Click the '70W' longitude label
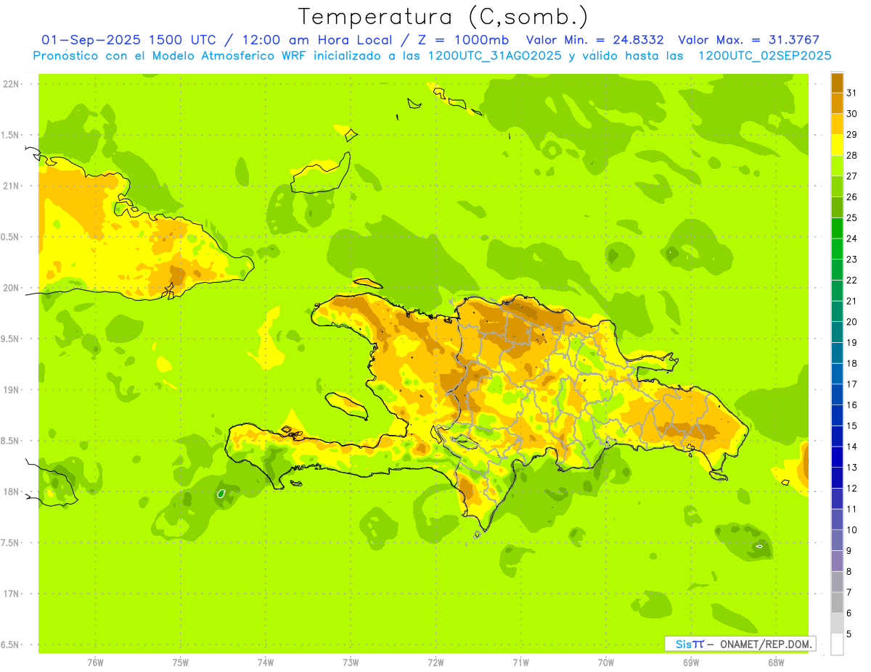 tap(606, 663)
